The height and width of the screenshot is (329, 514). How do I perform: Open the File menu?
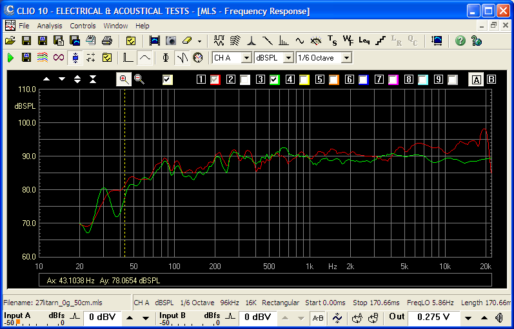coord(24,26)
